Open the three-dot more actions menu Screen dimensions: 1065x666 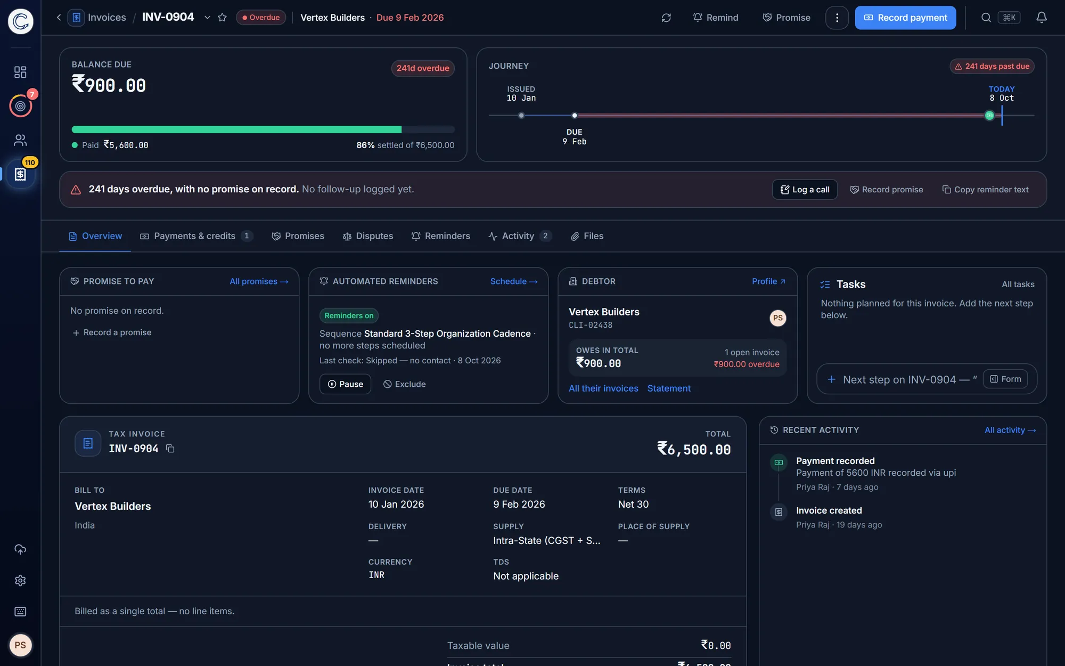[837, 18]
